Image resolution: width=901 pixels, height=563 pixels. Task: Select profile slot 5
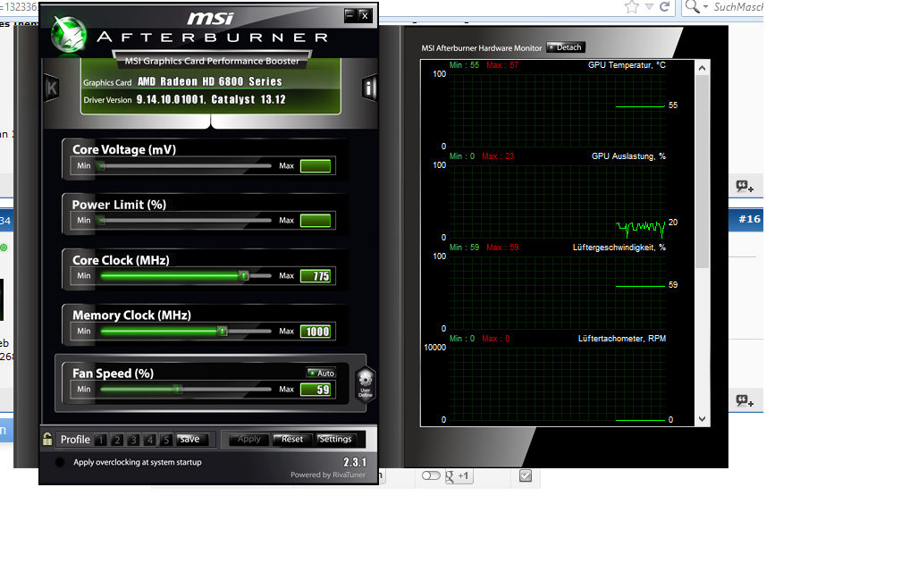click(166, 440)
